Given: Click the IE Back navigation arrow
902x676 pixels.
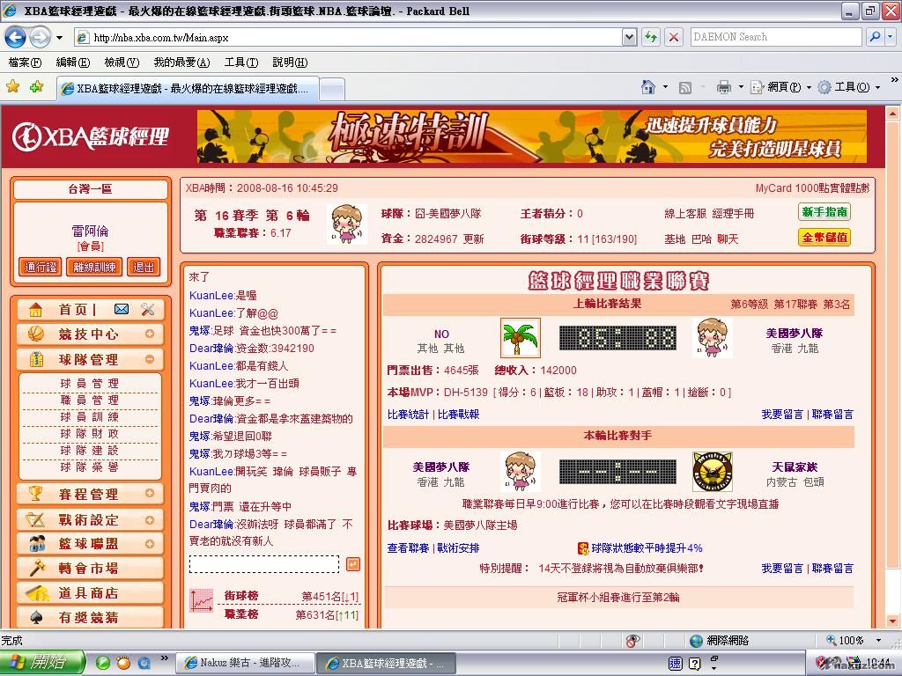Looking at the screenshot, I should click(x=16, y=38).
